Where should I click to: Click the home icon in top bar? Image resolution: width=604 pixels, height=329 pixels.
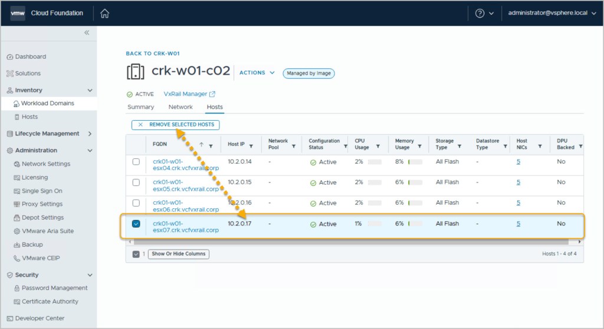pyautogui.click(x=105, y=13)
